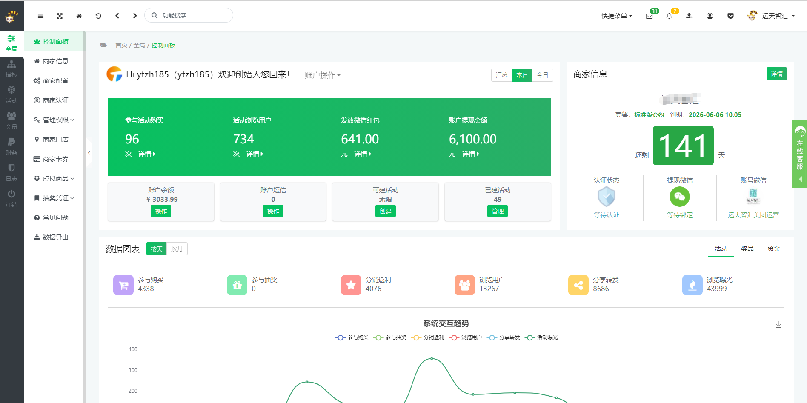
Task: Toggle data chart to 按月
Action: (x=177, y=249)
